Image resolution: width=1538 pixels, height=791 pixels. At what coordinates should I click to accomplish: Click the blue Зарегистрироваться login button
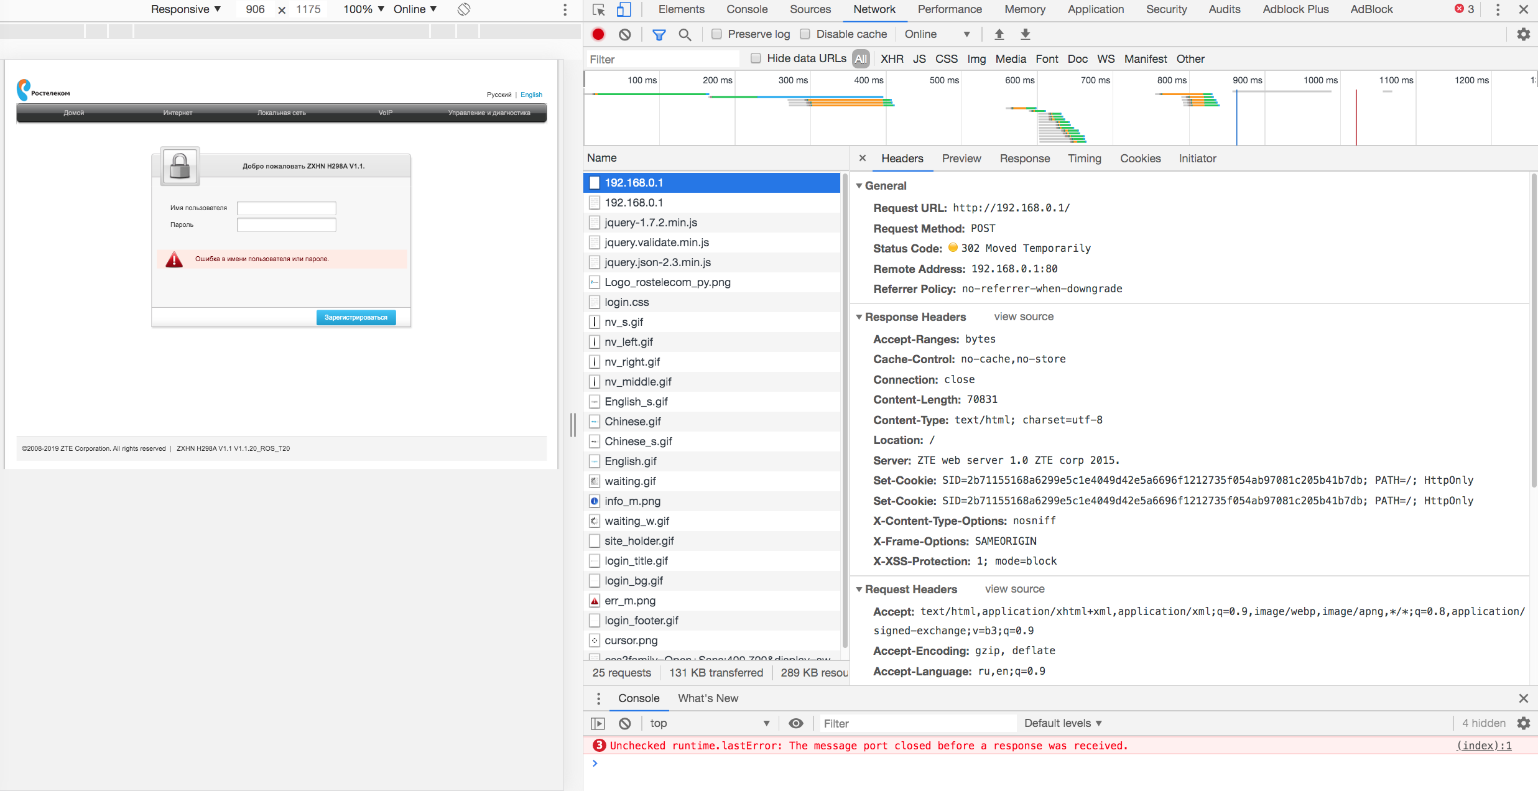click(x=356, y=317)
